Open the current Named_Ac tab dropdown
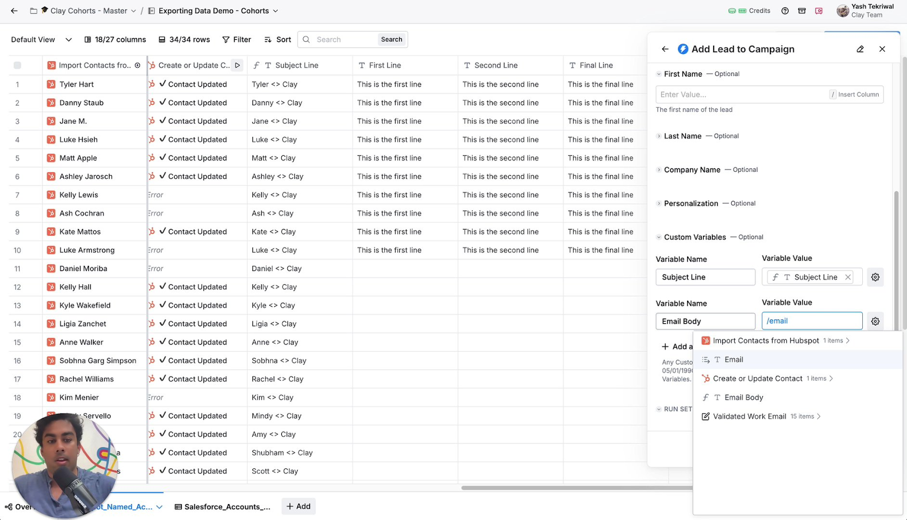This screenshot has width=907, height=520. [160, 507]
